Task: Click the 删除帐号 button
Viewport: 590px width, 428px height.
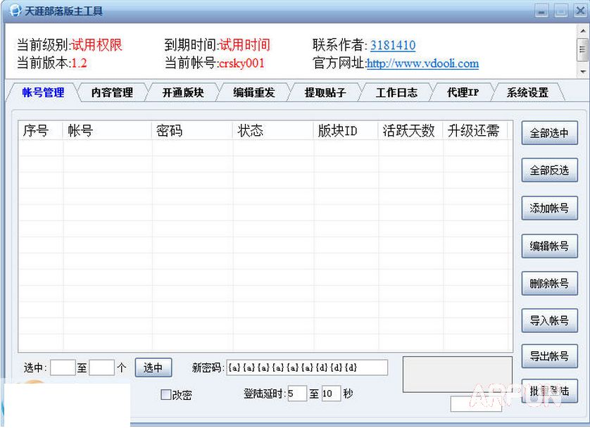Action: point(549,284)
